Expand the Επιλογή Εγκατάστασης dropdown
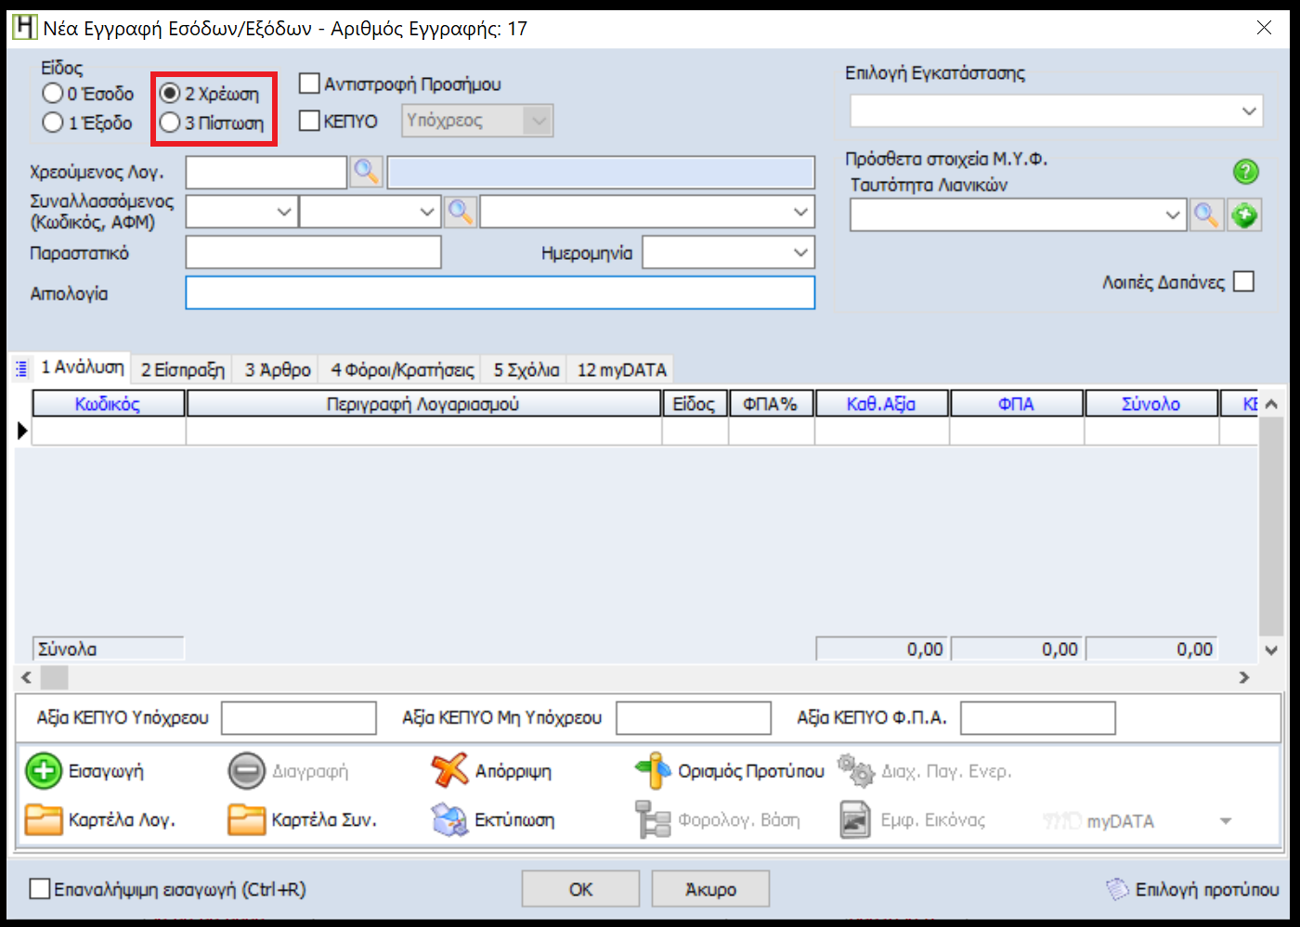This screenshot has height=927, width=1300. [1249, 111]
